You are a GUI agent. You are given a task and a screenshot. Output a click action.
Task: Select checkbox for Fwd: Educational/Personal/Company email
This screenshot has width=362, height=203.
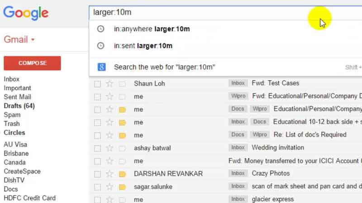(97, 97)
